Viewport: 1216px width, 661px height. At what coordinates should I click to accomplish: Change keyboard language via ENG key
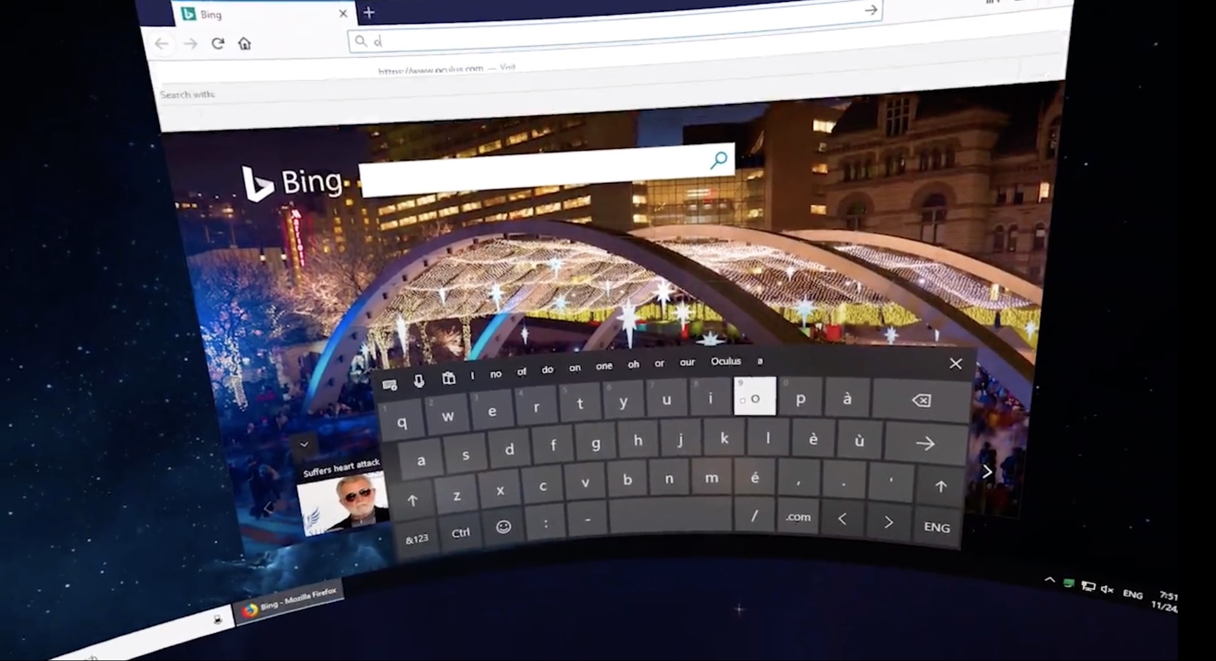(x=937, y=527)
